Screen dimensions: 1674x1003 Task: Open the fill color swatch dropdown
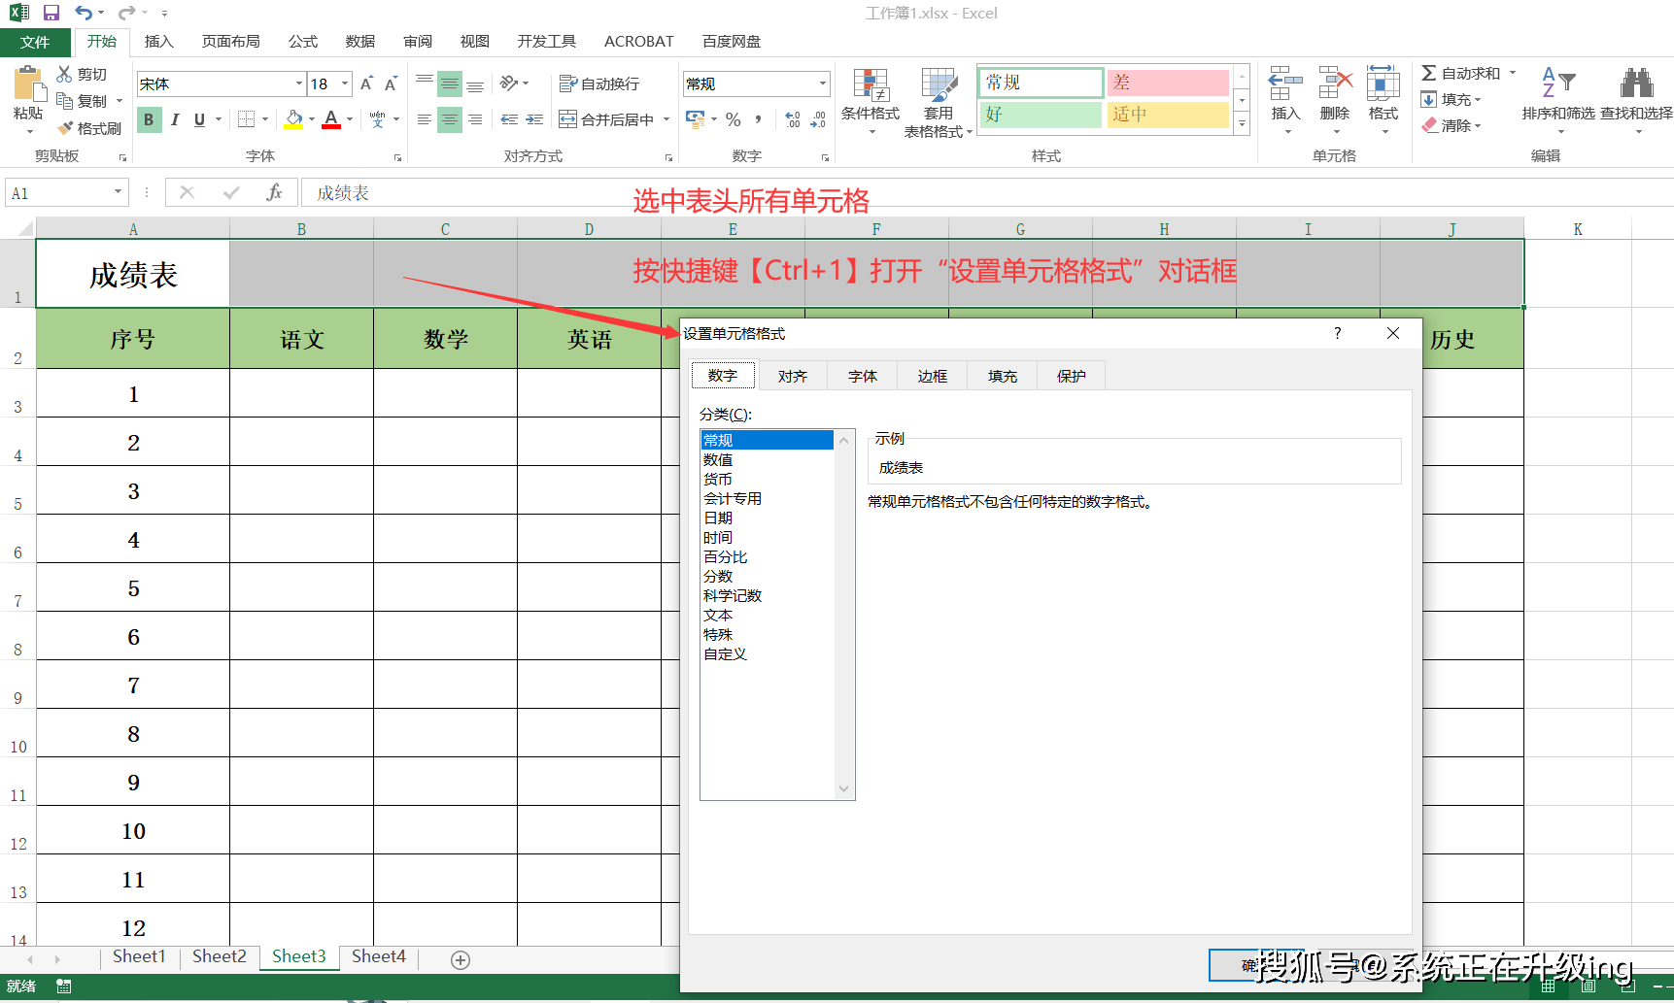pos(310,118)
